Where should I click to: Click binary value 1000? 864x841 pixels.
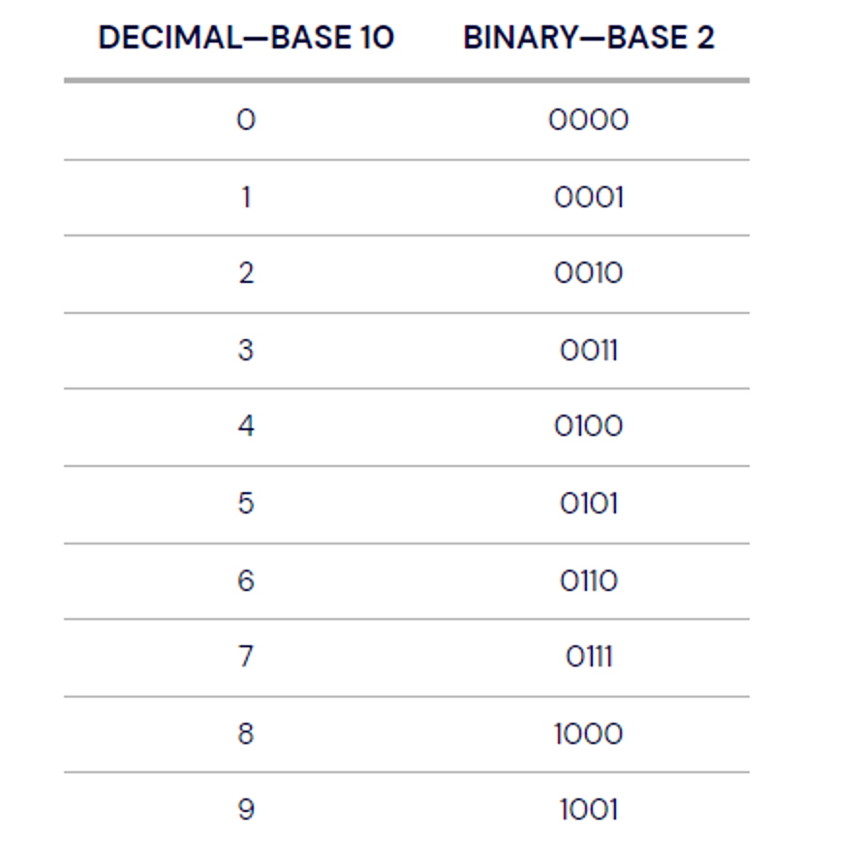tap(589, 734)
